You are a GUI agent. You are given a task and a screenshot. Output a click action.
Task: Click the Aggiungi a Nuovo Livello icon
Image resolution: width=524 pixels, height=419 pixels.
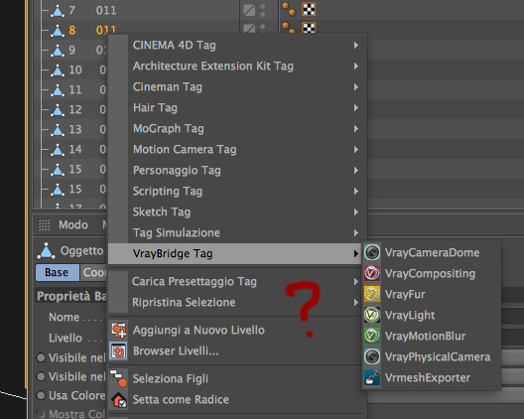[119, 330]
